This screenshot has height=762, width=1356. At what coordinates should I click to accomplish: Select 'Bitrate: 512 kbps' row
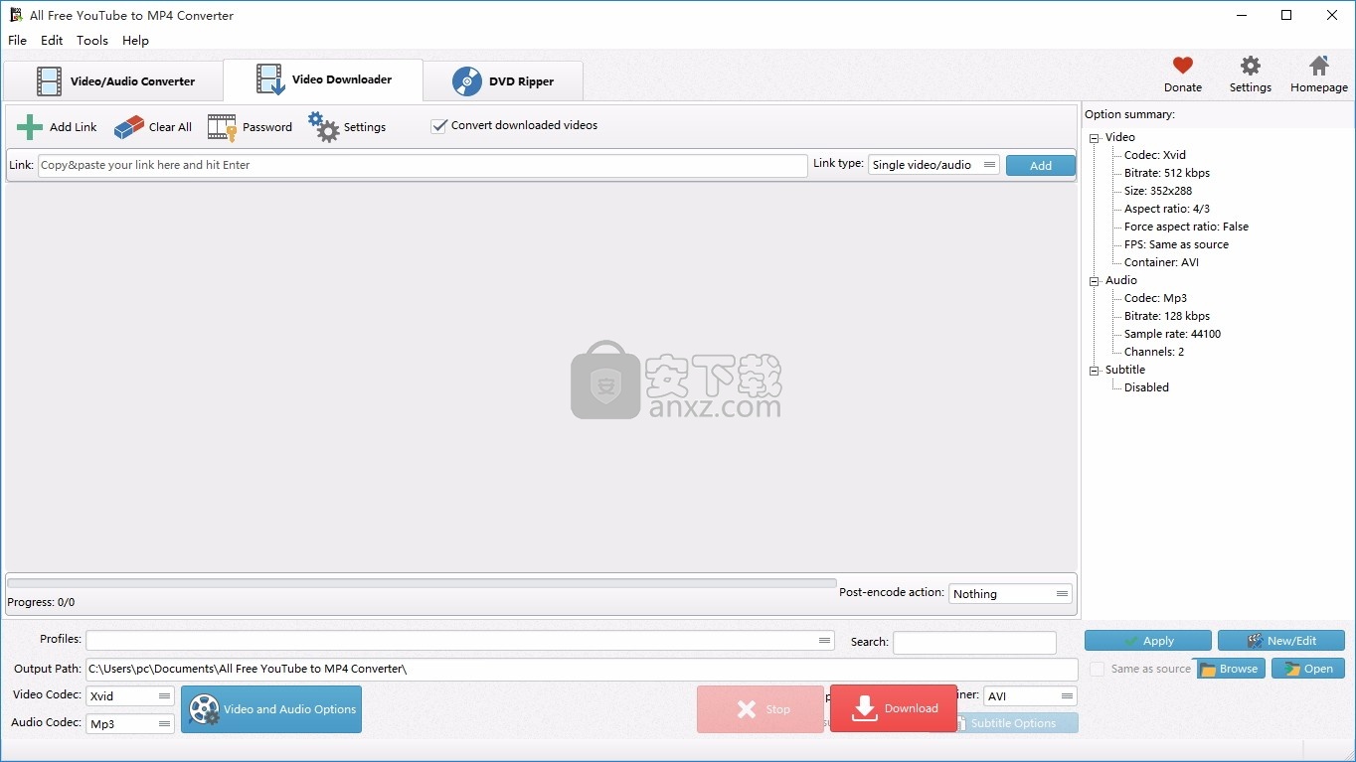point(1167,173)
